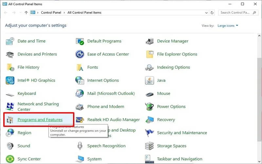Open the Internet Options globe icon
Image resolution: width=262 pixels, height=164 pixels.
tap(80, 80)
